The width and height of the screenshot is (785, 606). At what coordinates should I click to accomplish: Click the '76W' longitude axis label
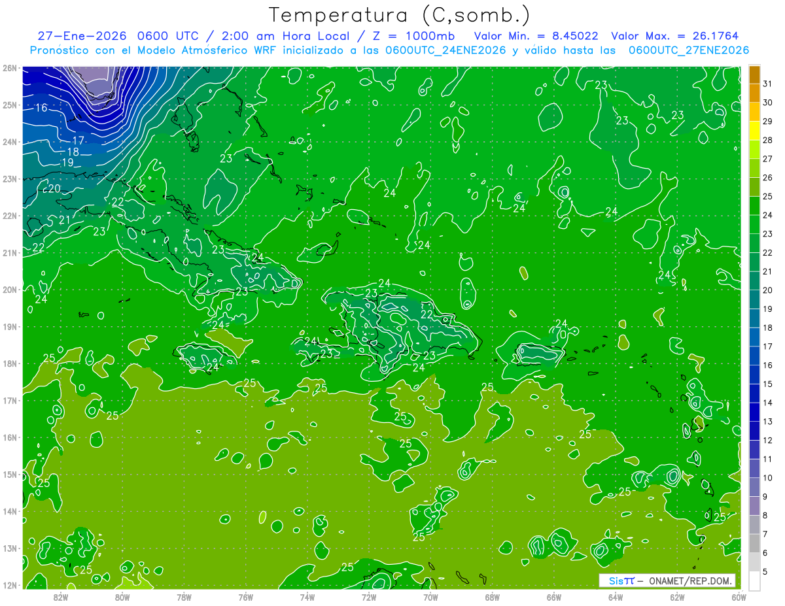click(x=245, y=596)
